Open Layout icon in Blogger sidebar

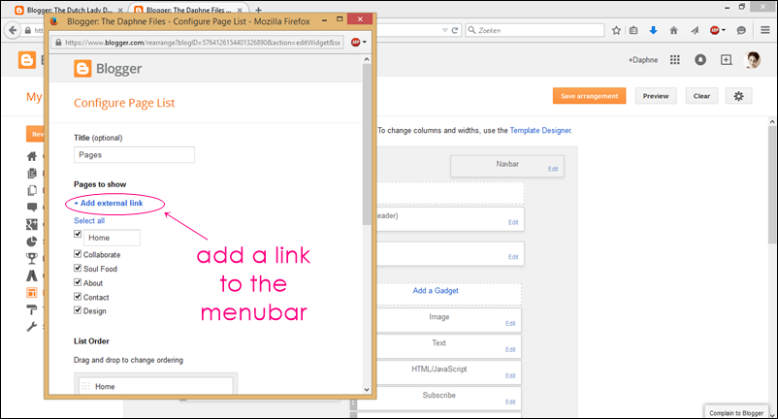[32, 293]
